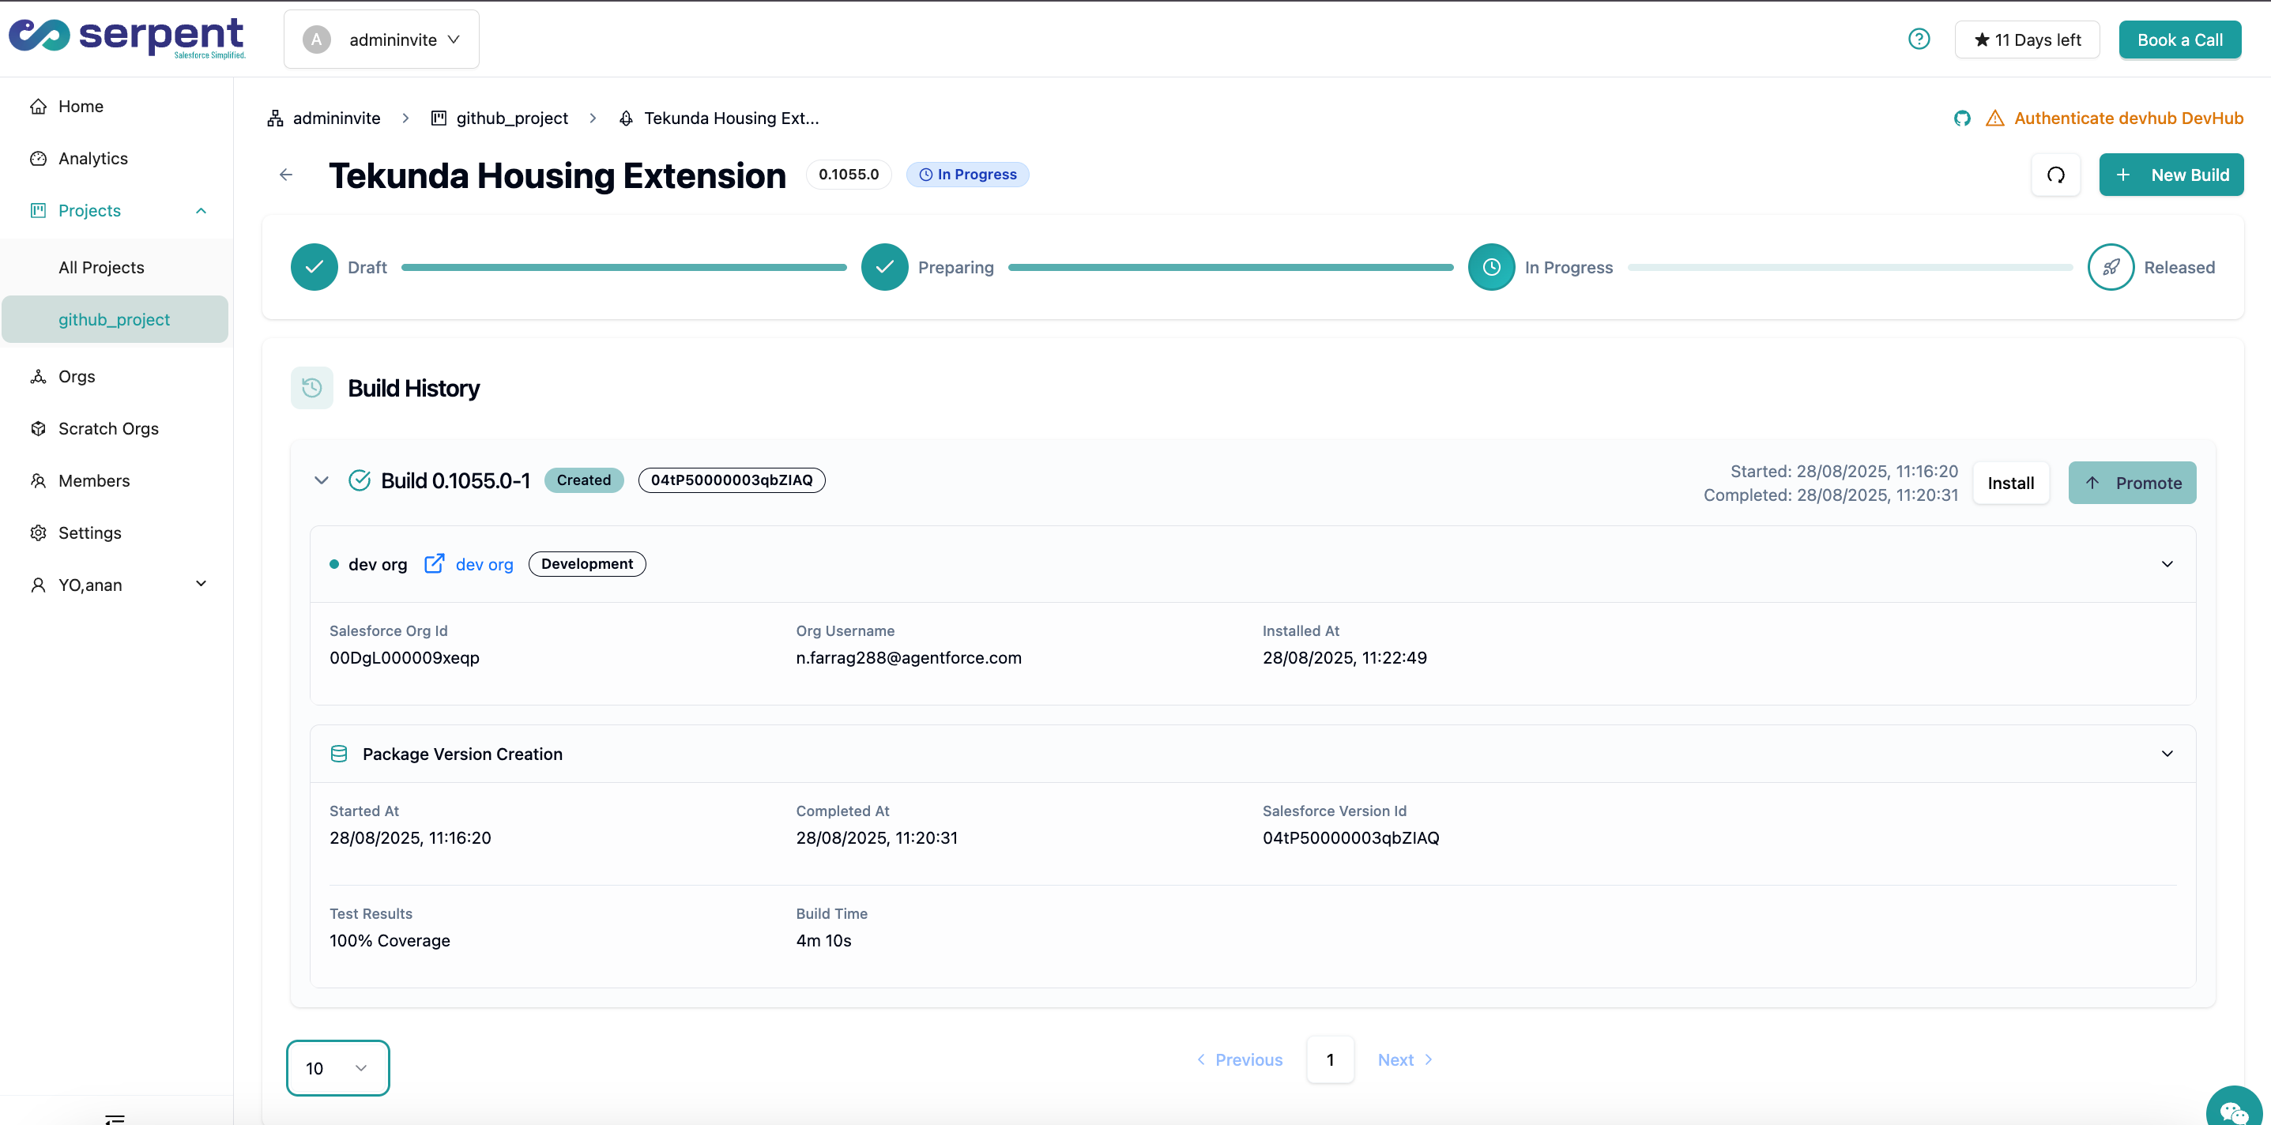Click the orange warning triangle icon
The width and height of the screenshot is (2271, 1125).
(1994, 119)
